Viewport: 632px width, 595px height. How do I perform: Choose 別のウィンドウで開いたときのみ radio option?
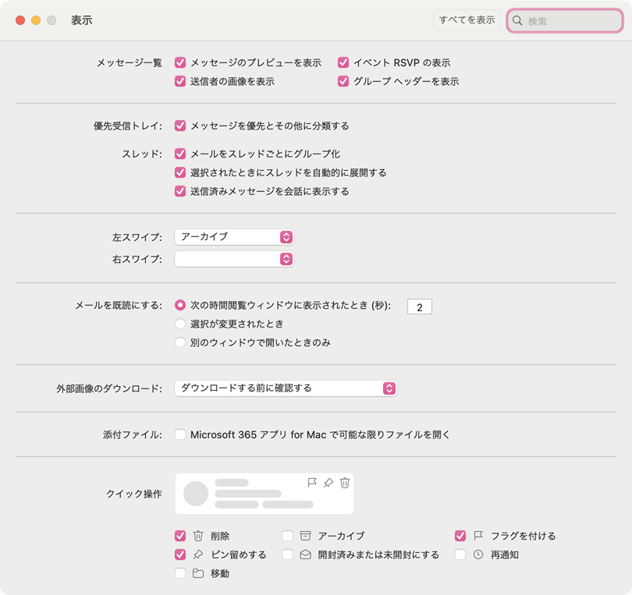[x=180, y=342]
